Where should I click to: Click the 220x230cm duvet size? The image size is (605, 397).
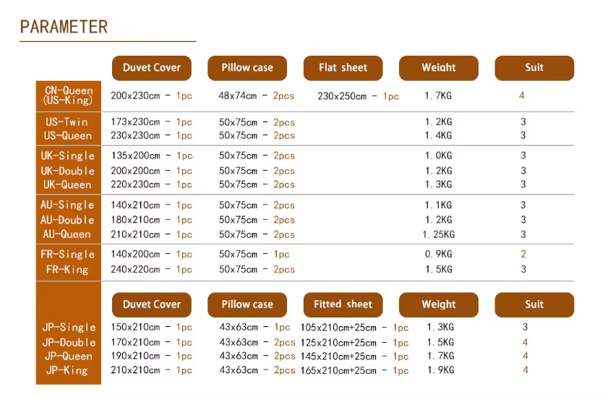135,184
